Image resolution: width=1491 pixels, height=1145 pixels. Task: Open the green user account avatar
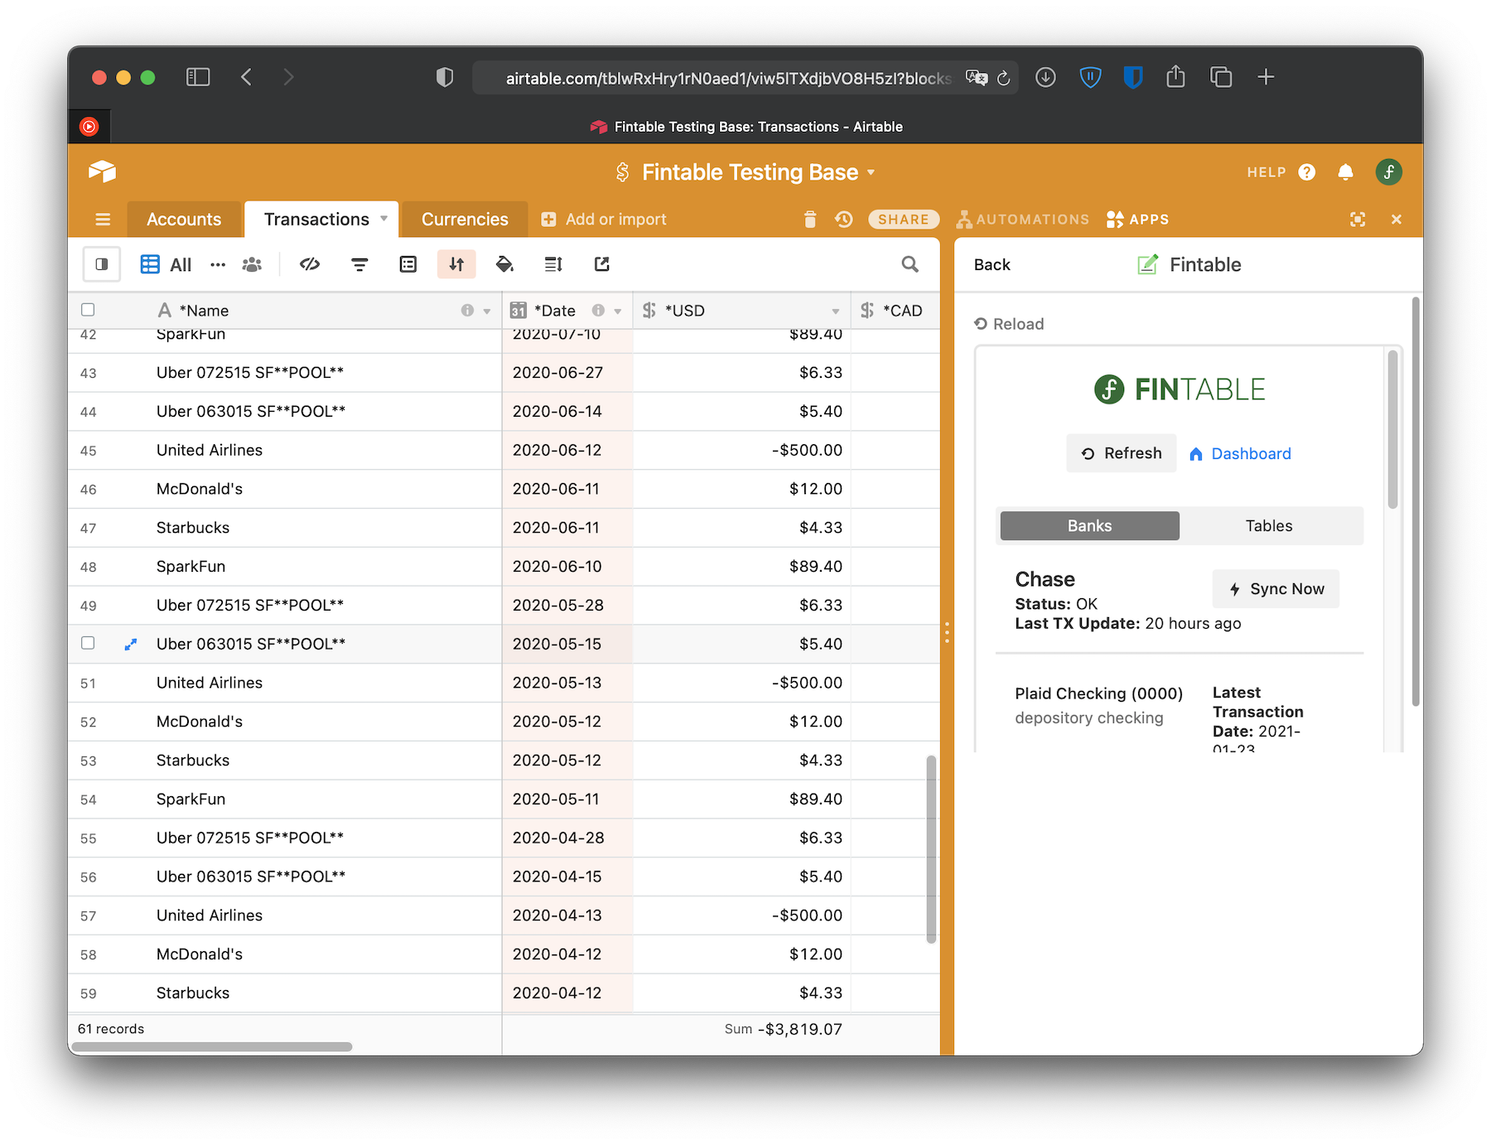tap(1389, 172)
